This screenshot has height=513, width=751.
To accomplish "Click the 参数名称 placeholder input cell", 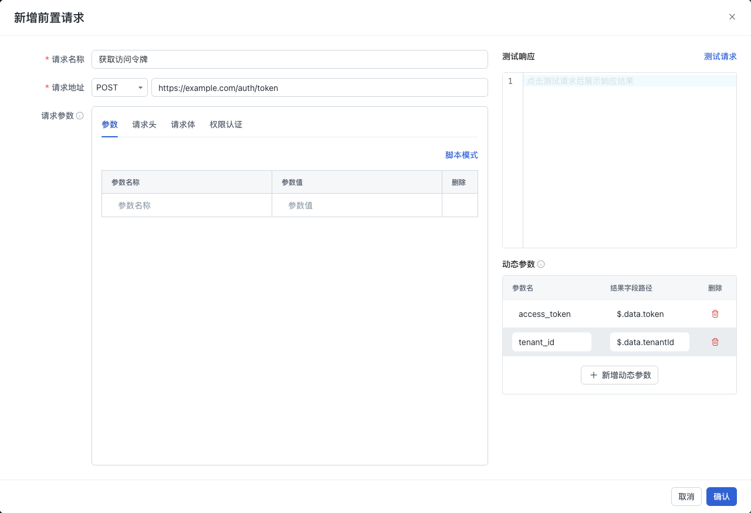I will click(187, 205).
